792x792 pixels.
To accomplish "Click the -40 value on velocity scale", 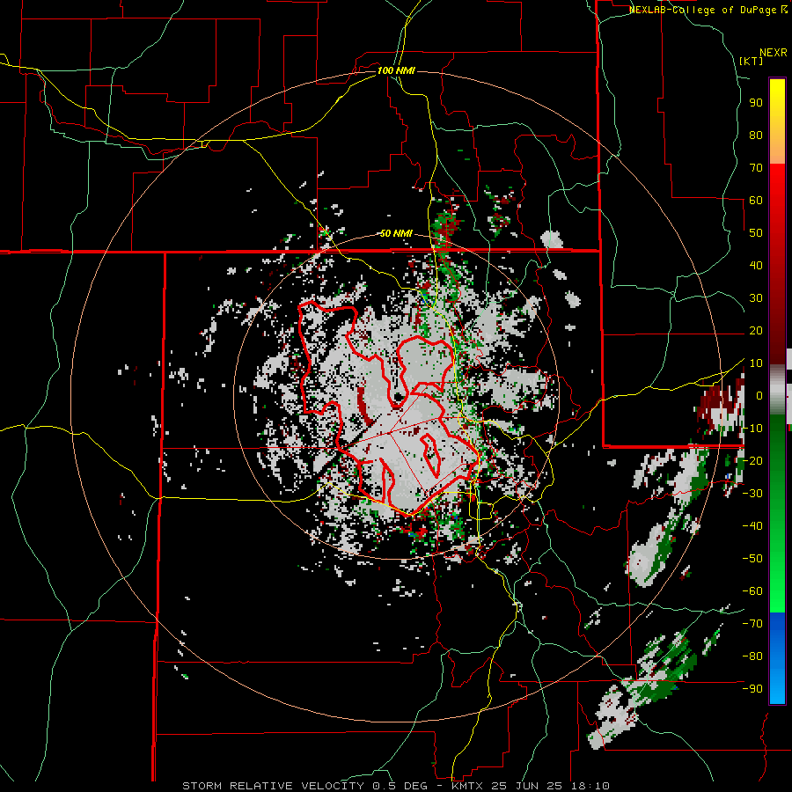I will pyautogui.click(x=752, y=526).
